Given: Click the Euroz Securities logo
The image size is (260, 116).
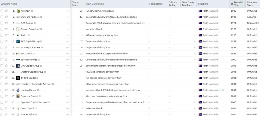Looking at the screenshot, I should click(18, 60).
